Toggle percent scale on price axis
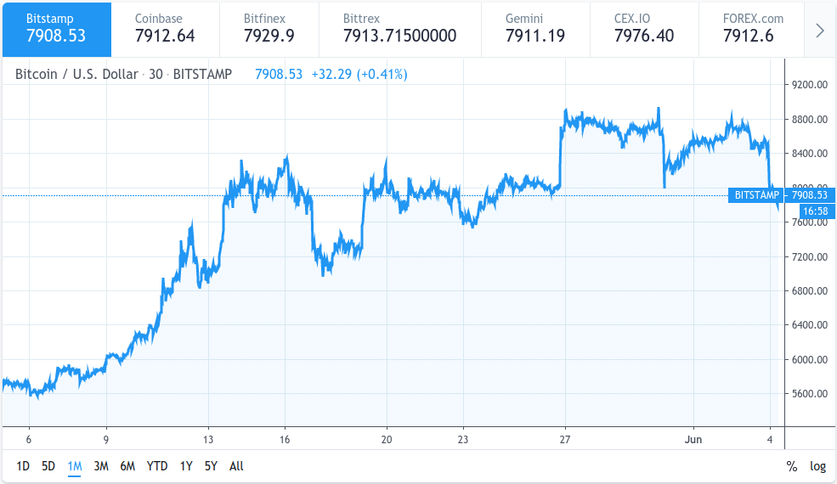Screen dimensions: 837x484 [792, 466]
